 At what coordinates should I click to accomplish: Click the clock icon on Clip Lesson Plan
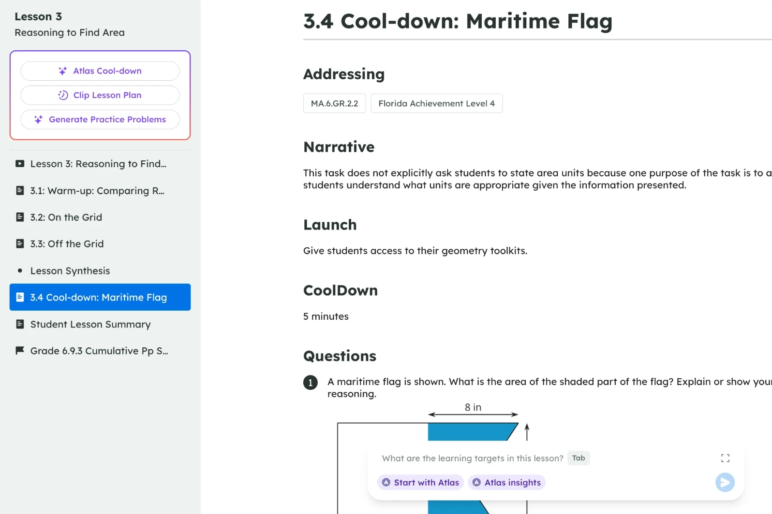pos(63,95)
